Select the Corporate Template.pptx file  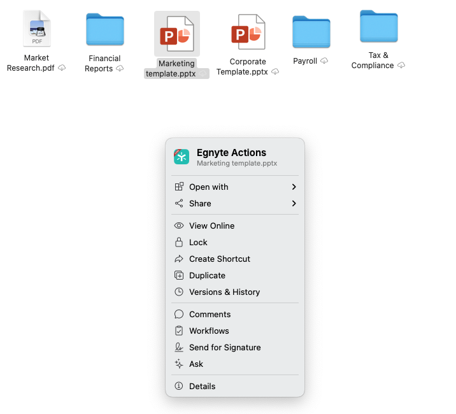pyautogui.click(x=248, y=32)
